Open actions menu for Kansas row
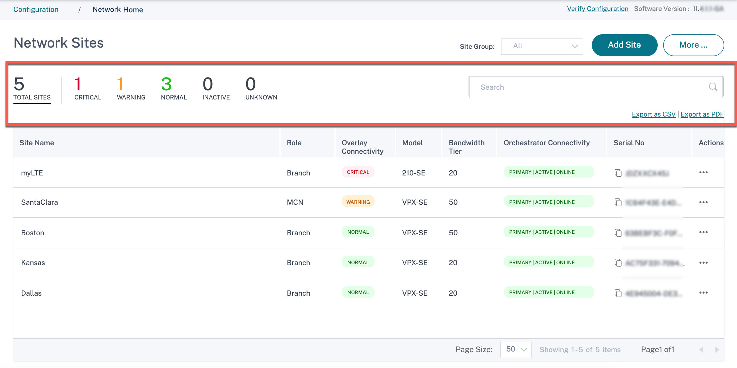This screenshot has height=368, width=737. [x=703, y=263]
